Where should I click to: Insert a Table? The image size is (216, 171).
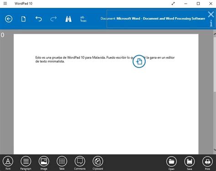click(x=62, y=163)
